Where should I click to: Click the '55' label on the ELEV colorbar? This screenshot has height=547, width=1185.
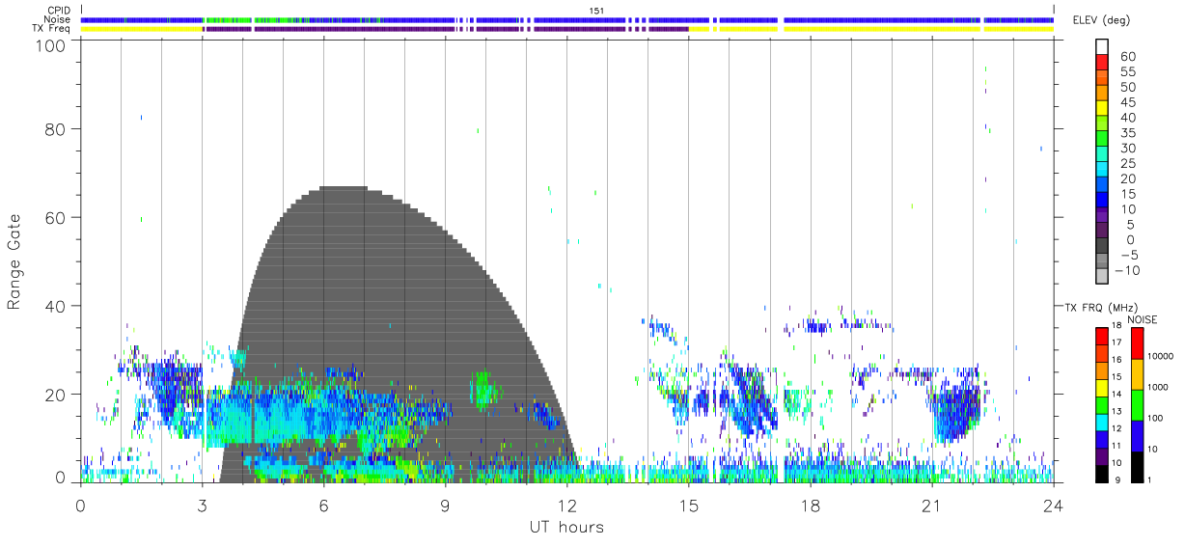(1127, 72)
